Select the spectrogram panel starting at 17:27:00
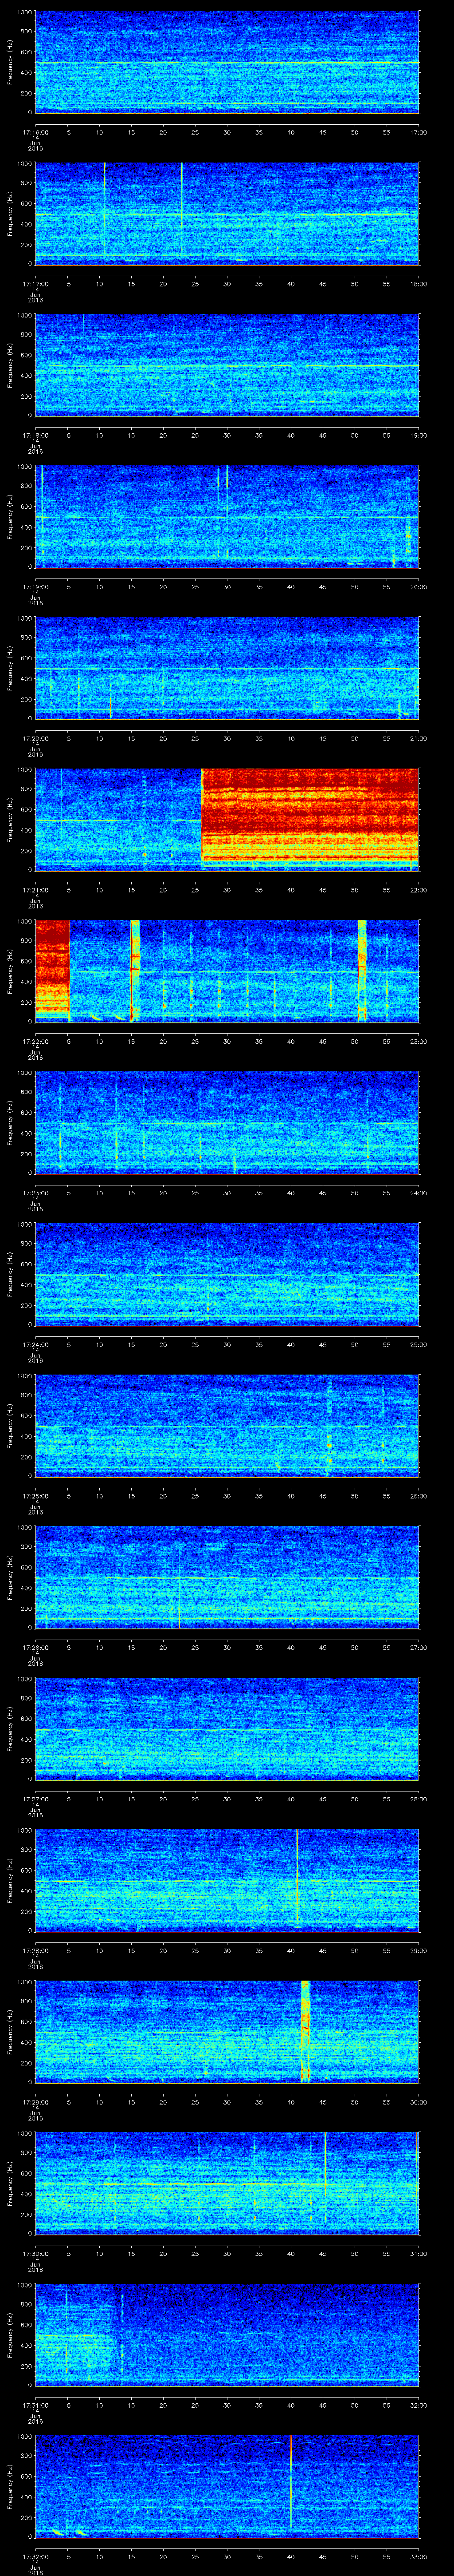 227,1729
